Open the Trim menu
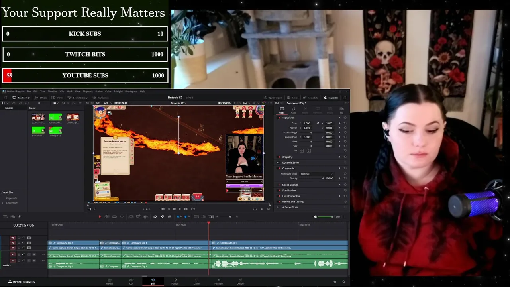This screenshot has width=510, height=287. point(43,92)
